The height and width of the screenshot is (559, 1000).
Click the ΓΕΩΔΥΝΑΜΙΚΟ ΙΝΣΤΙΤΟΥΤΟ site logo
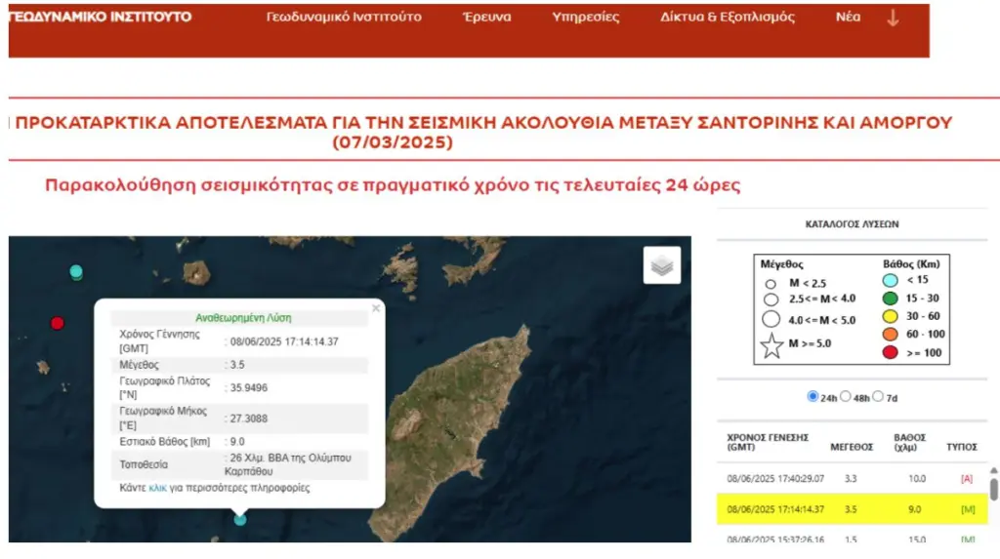tap(101, 18)
